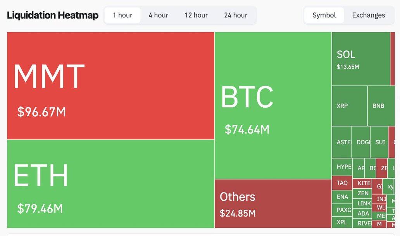The image size is (400, 236).
Task: Show the 24 hour liquidation data
Action: (235, 15)
